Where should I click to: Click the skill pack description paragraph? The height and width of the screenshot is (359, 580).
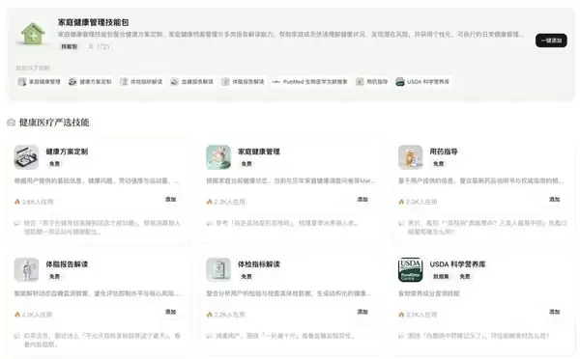291,35
